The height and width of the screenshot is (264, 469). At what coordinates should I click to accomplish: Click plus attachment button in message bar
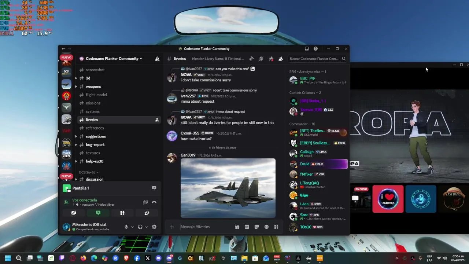click(x=172, y=227)
